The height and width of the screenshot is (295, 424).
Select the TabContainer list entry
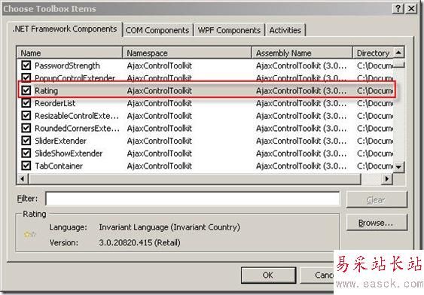59,166
